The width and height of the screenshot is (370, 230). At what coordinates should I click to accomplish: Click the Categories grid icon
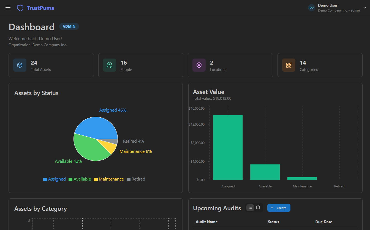tap(289, 65)
